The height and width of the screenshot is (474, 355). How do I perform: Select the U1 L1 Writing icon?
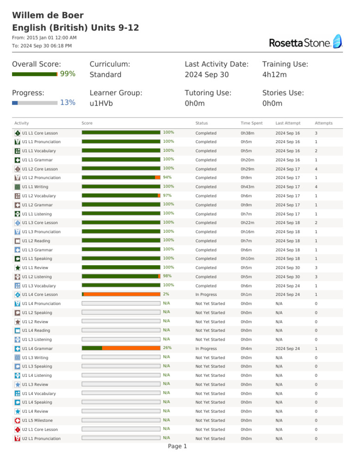pyautogui.click(x=17, y=187)
